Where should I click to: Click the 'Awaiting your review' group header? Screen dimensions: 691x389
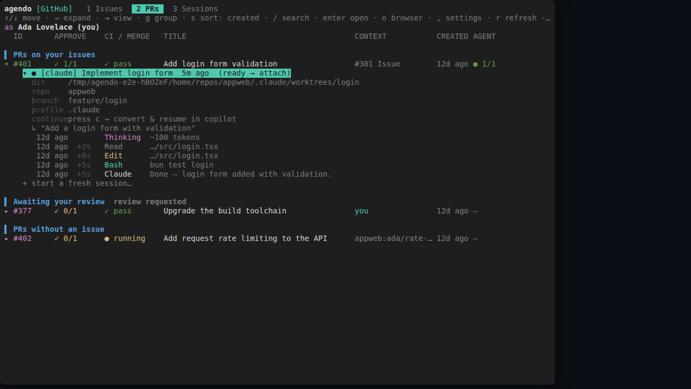pyautogui.click(x=59, y=202)
